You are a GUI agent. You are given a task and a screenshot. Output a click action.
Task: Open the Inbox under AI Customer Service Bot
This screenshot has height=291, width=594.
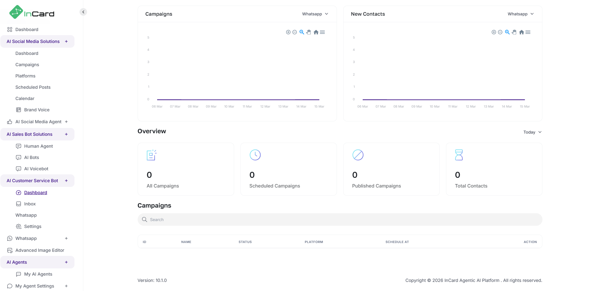click(x=30, y=204)
